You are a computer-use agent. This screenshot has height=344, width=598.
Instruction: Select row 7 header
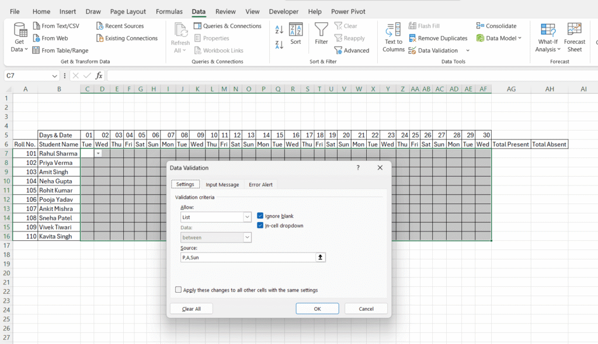tap(6, 153)
